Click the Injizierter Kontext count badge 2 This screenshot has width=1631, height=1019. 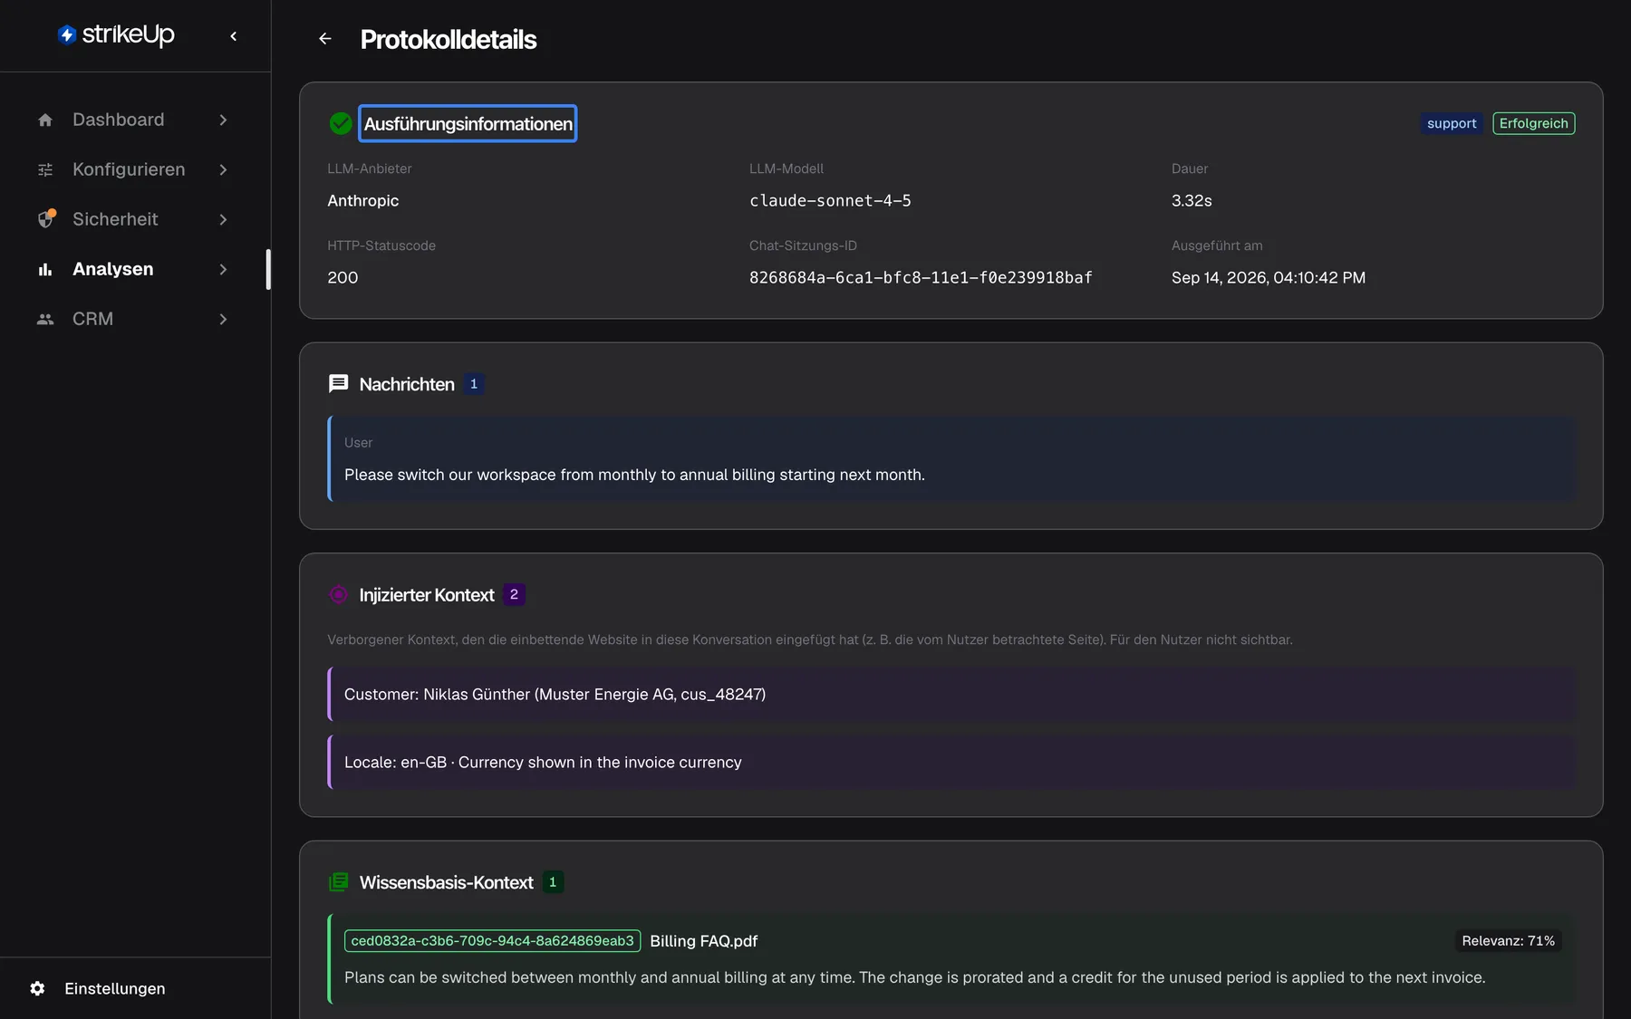pos(514,594)
